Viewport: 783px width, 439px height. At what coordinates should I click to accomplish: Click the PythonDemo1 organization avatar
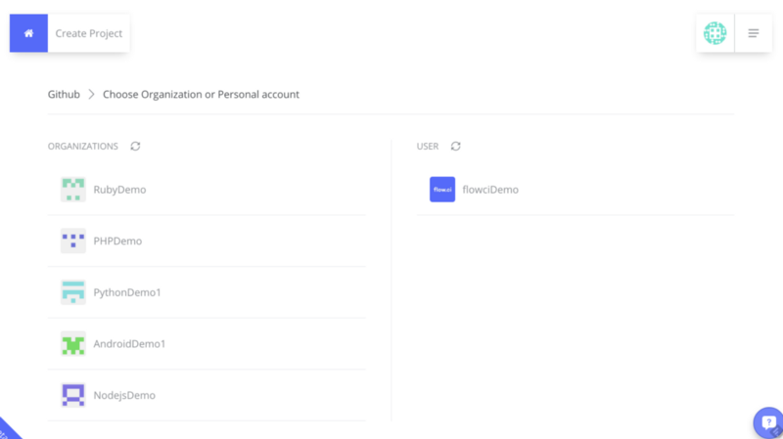coord(72,292)
